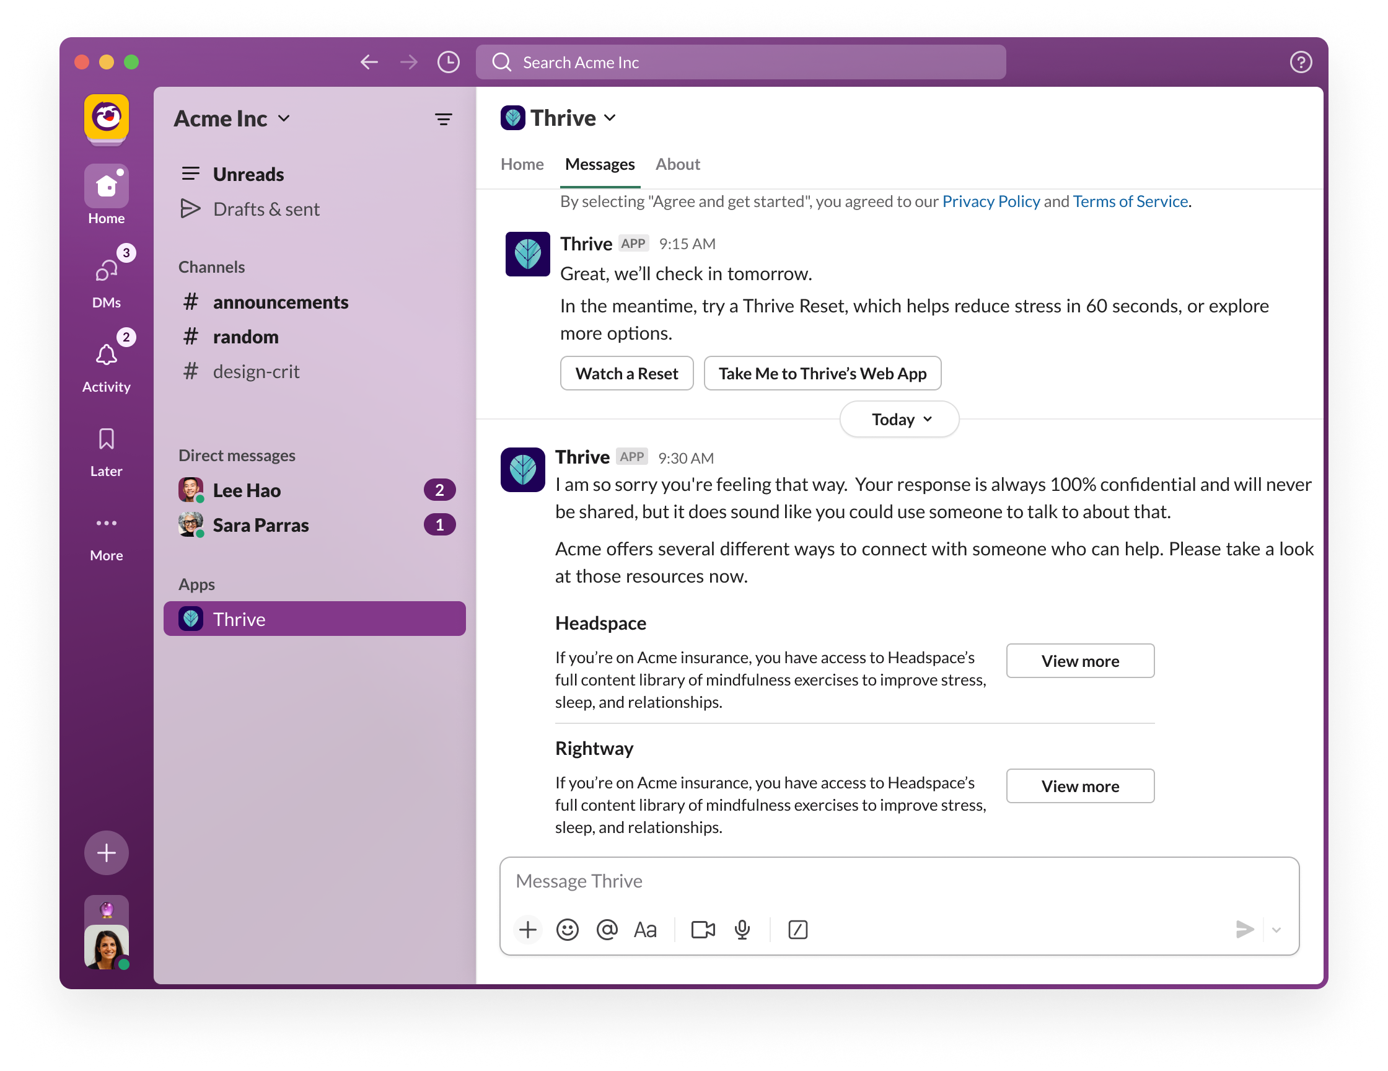Collapse the Apps section header
Viewport: 1388px width, 1071px height.
click(196, 584)
